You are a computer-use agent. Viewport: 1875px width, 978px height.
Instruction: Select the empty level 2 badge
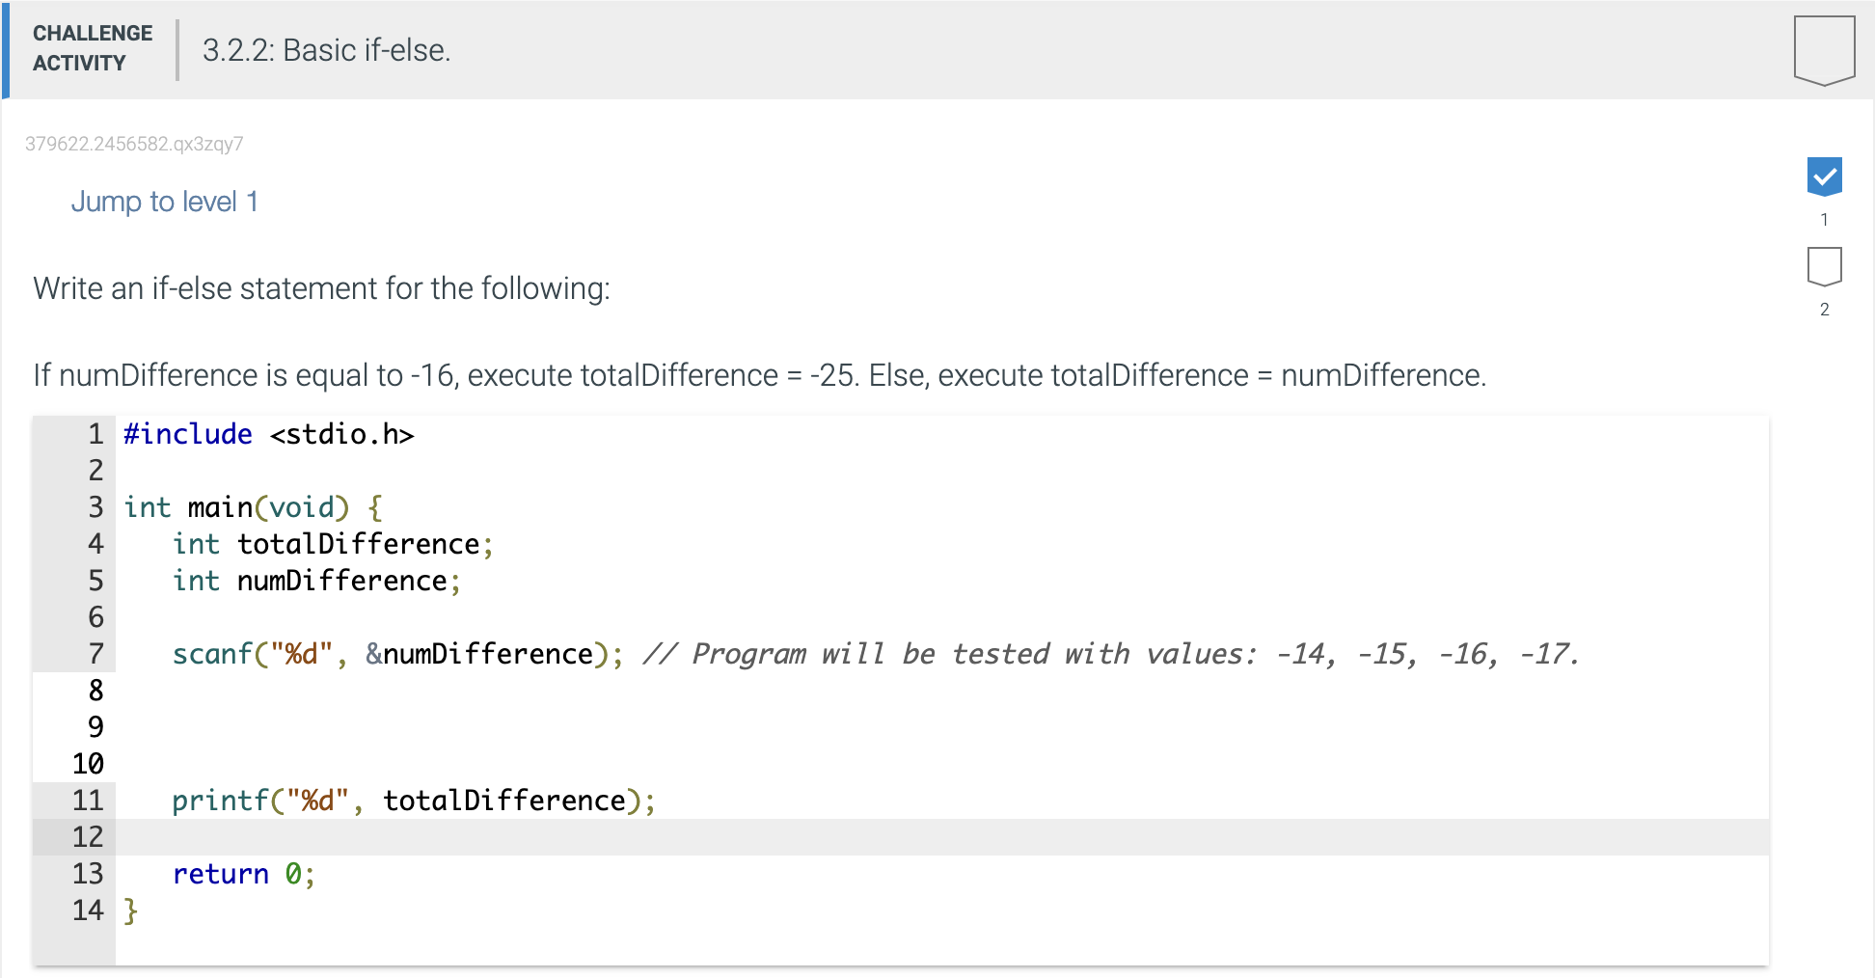1824,266
